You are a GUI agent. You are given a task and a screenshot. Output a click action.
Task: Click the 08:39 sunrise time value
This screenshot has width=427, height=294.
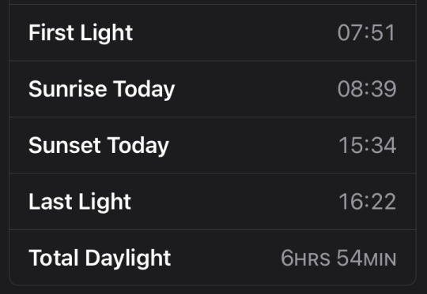coord(367,89)
